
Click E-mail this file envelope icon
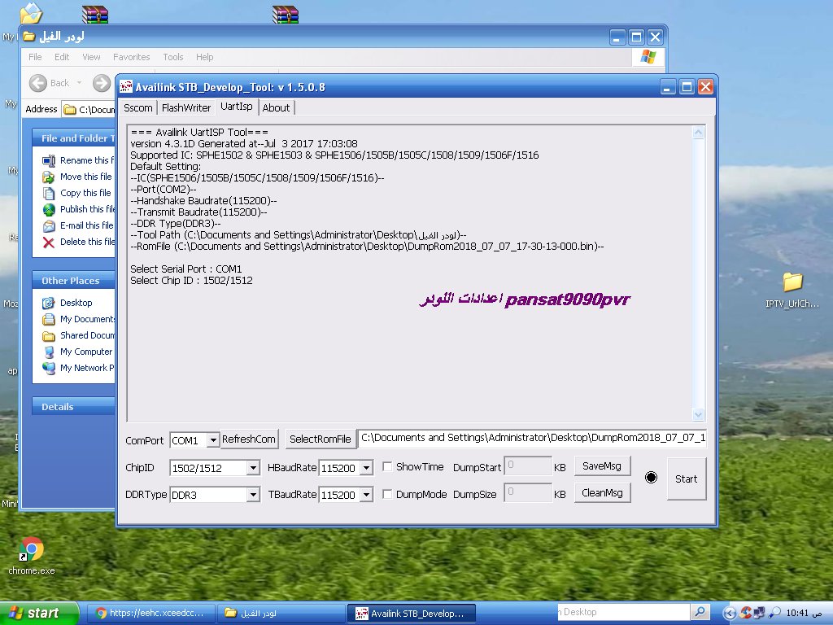[49, 226]
